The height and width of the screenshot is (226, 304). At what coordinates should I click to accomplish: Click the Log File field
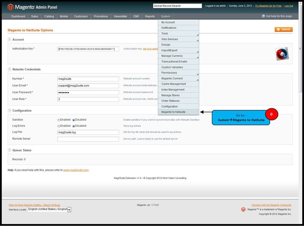pos(88,132)
